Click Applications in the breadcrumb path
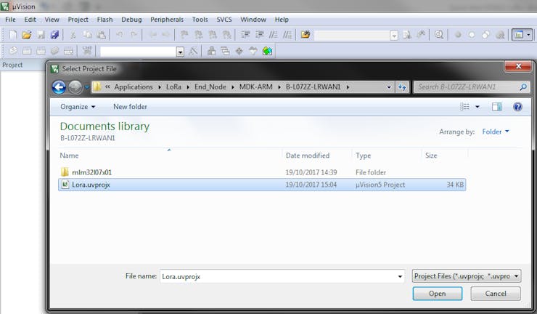Image resolution: width=537 pixels, height=314 pixels. coord(134,86)
